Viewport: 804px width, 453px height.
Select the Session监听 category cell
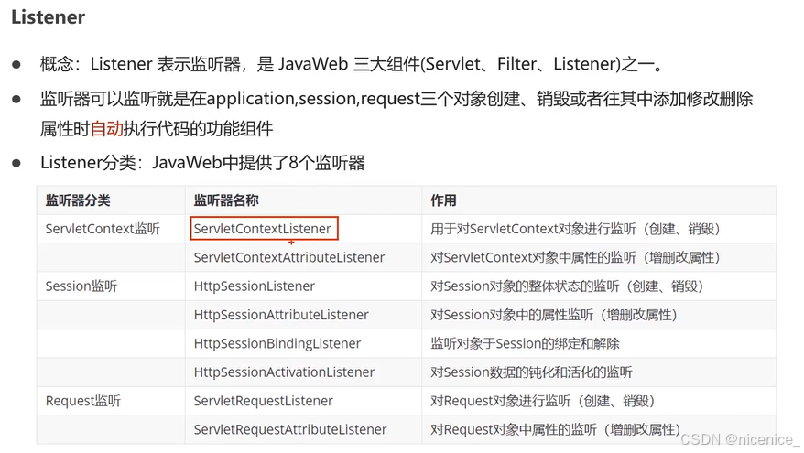(81, 286)
